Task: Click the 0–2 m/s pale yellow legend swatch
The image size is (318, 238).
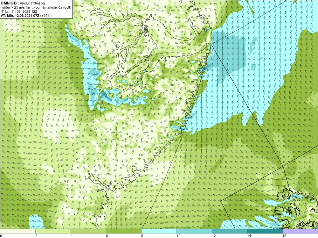Action: [17, 231]
